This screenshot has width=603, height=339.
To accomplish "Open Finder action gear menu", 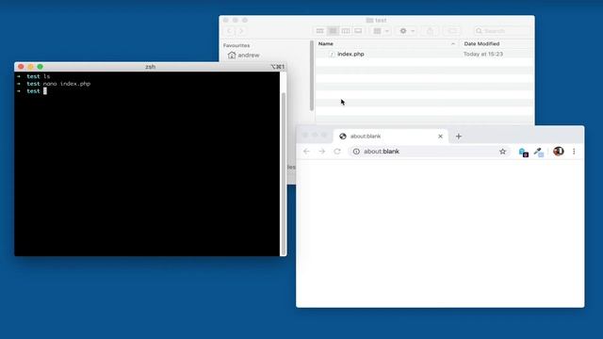I will [407, 31].
